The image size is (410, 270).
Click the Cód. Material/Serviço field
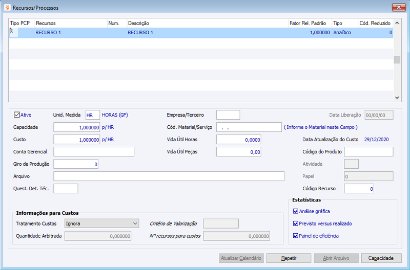tap(249, 127)
